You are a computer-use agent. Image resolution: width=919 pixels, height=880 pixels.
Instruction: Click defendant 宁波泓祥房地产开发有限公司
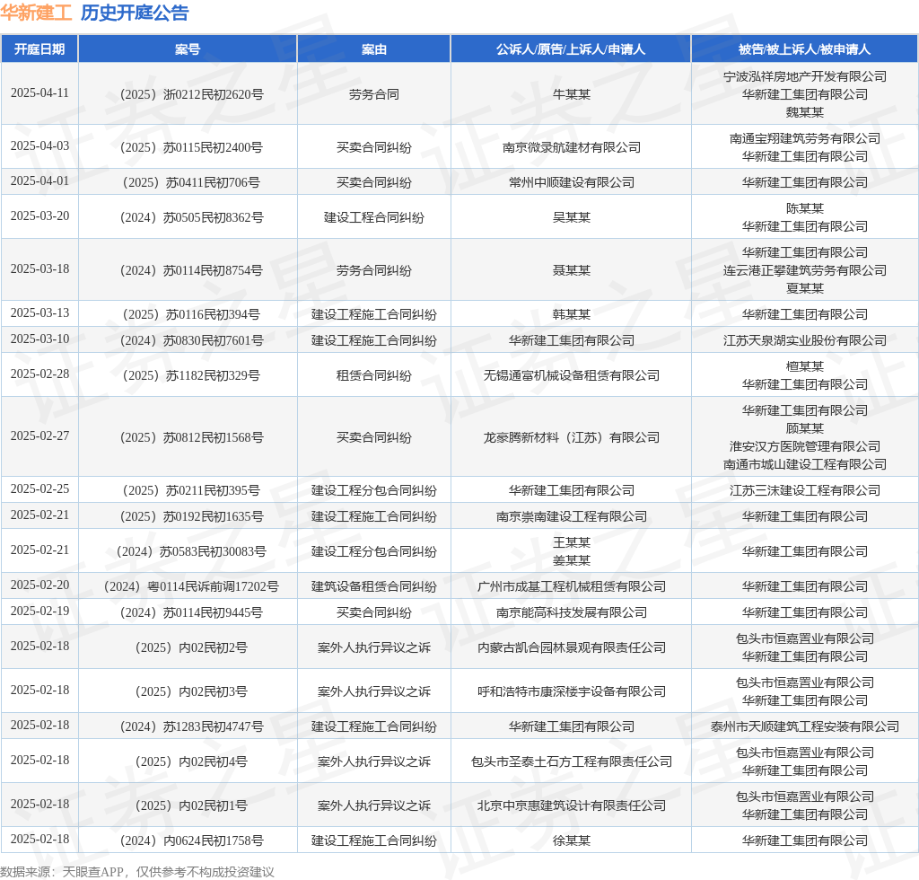(x=805, y=77)
